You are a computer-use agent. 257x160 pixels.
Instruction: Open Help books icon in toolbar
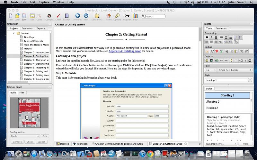click(x=135, y=16)
